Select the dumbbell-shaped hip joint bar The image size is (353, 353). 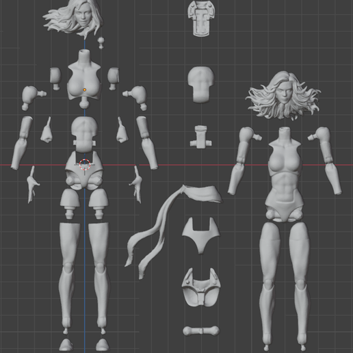pyautogui.click(x=201, y=330)
